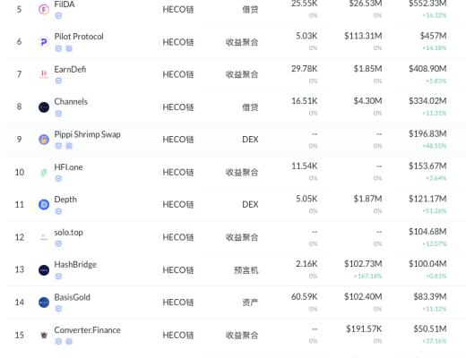
Task: Open the EarnDefi project page
Action: click(70, 69)
